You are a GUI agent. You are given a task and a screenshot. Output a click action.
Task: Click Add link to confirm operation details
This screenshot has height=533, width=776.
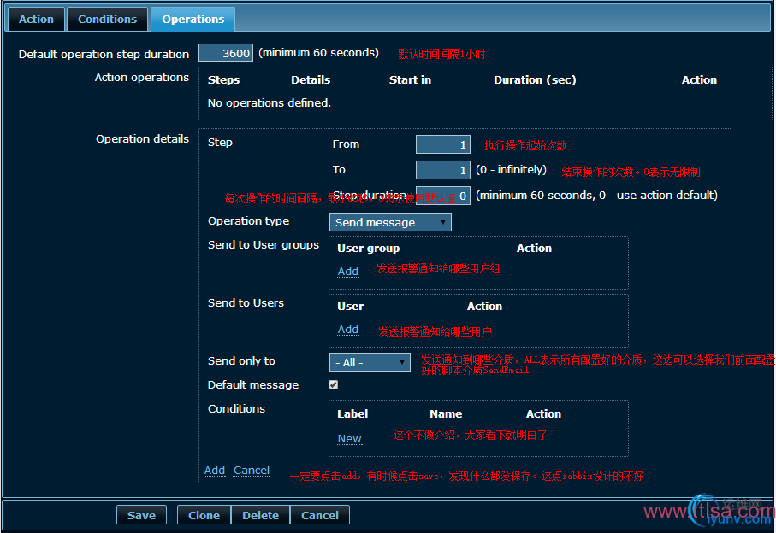[215, 470]
